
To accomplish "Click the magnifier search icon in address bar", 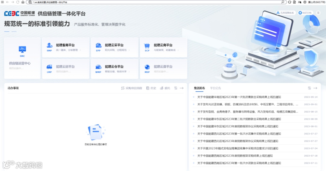I will (x=283, y=2).
